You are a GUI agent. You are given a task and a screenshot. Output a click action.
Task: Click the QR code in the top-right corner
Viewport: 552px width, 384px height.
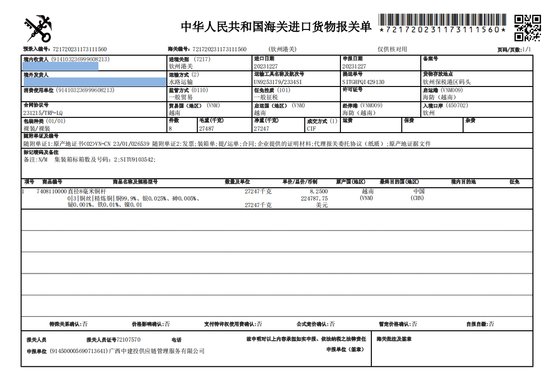(527, 28)
